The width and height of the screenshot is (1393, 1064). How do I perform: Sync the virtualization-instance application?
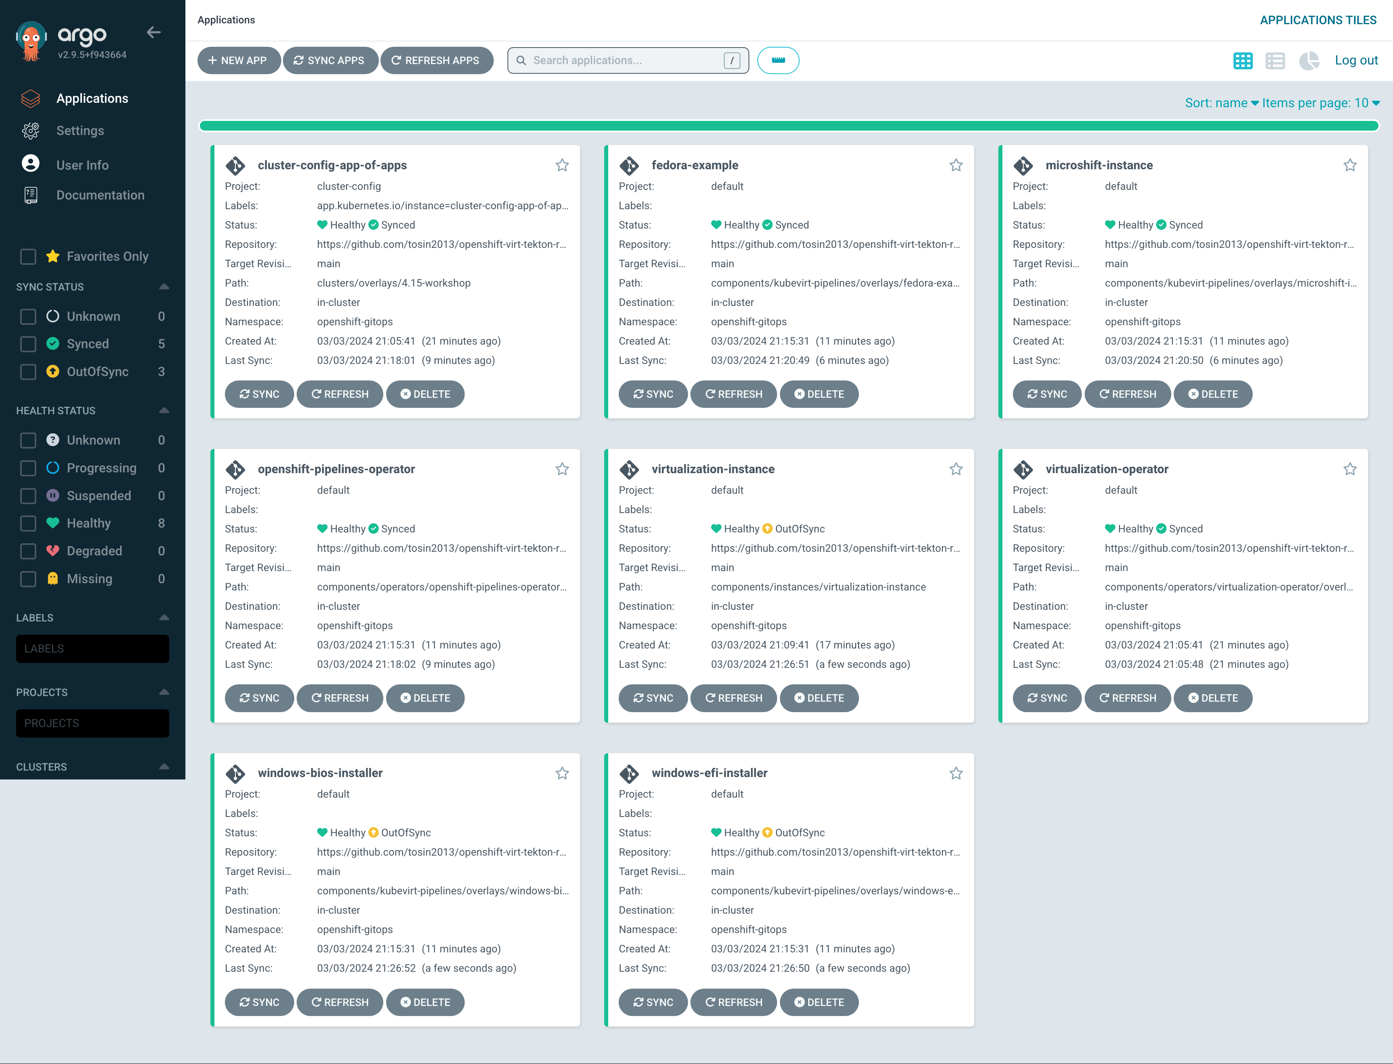point(653,698)
